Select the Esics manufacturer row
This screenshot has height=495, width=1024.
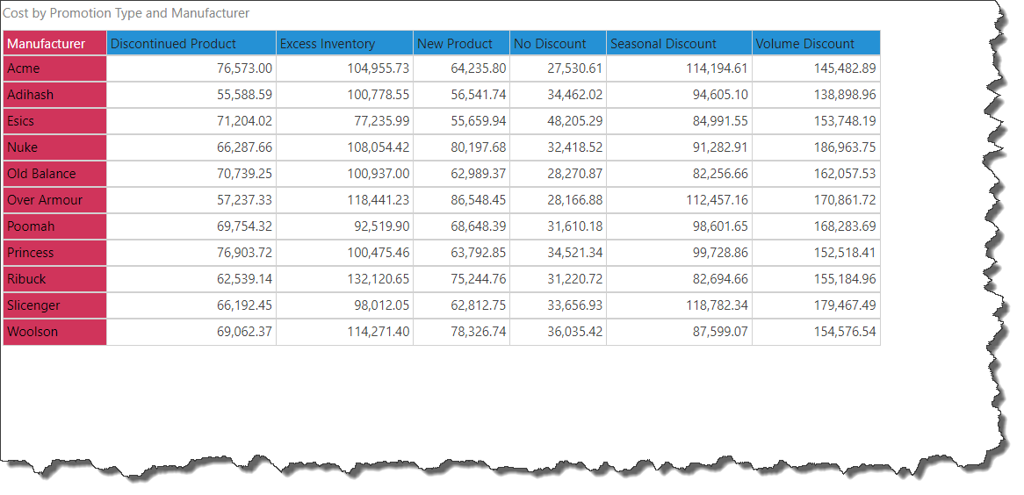coord(54,121)
